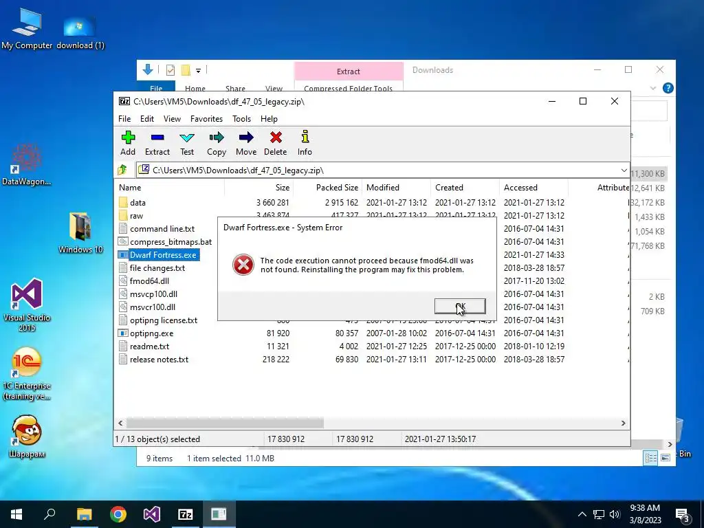
Task: Open the download (1) desktop icon
Action: click(80, 32)
